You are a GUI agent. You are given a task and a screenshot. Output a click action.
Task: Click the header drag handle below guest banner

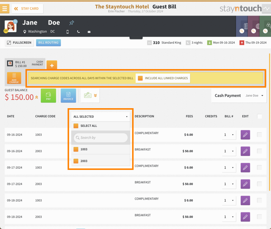tap(136, 38)
